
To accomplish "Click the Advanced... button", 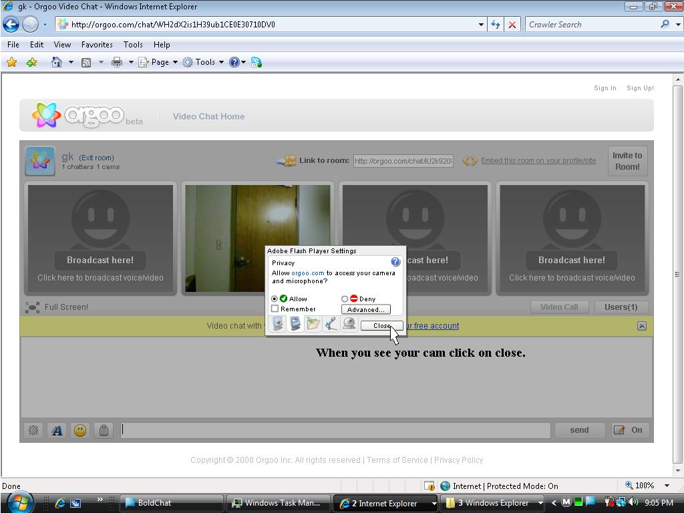I will coord(365,309).
